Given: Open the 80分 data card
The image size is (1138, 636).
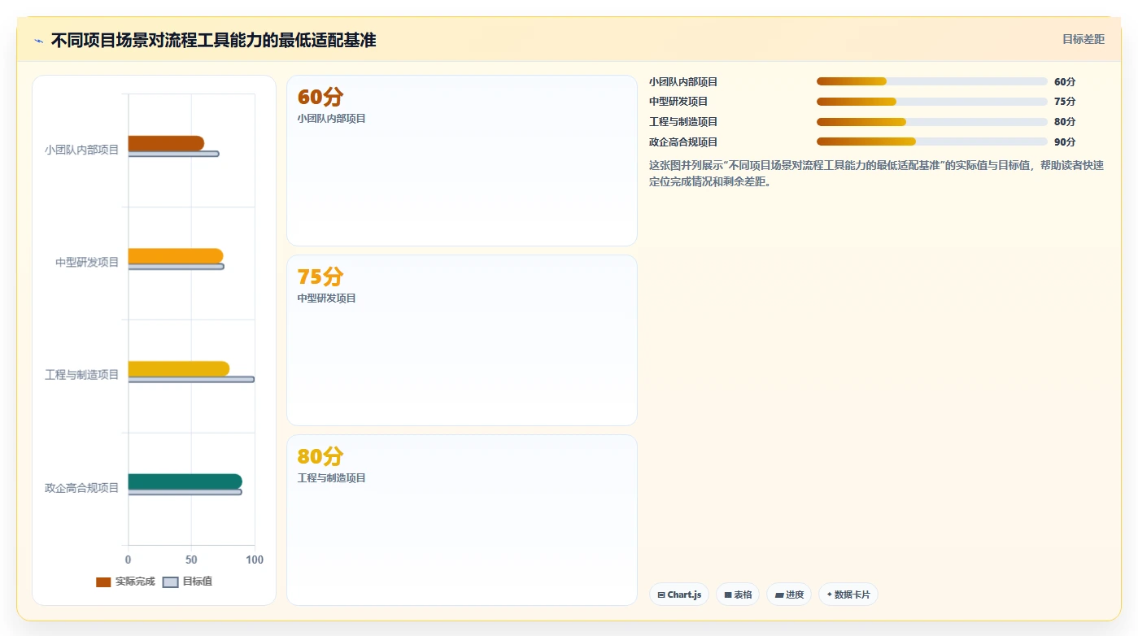Looking at the screenshot, I should pos(462,521).
